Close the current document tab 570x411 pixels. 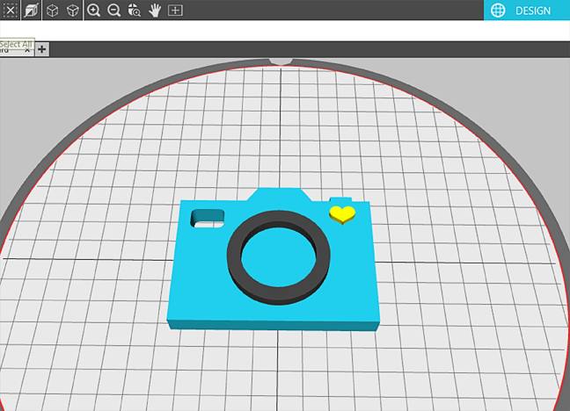(27, 50)
